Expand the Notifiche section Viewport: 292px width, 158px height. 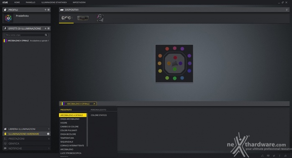coord(26,148)
